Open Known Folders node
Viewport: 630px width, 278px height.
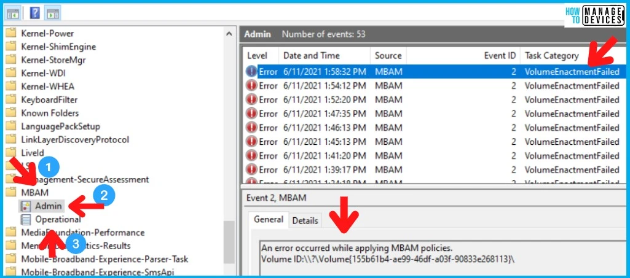pos(50,113)
